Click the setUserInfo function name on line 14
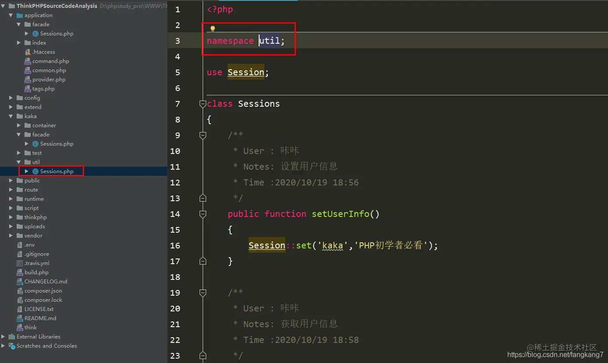 click(x=341, y=214)
